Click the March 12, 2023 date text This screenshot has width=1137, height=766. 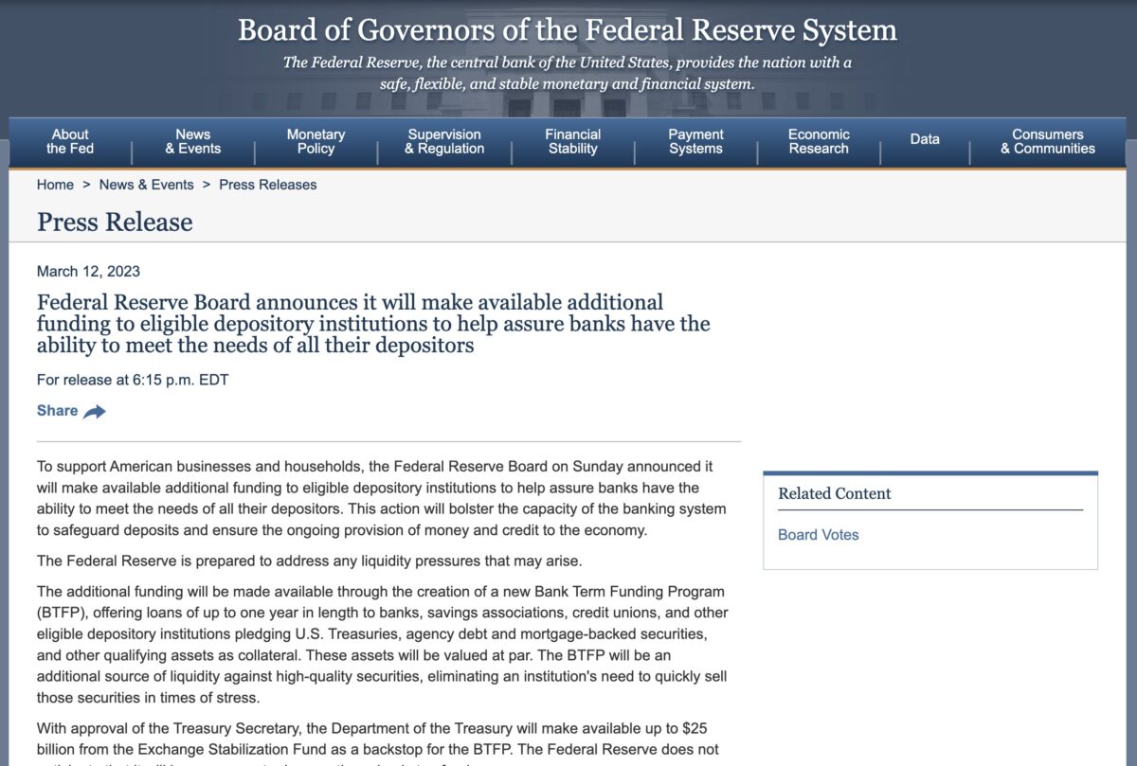[88, 272]
